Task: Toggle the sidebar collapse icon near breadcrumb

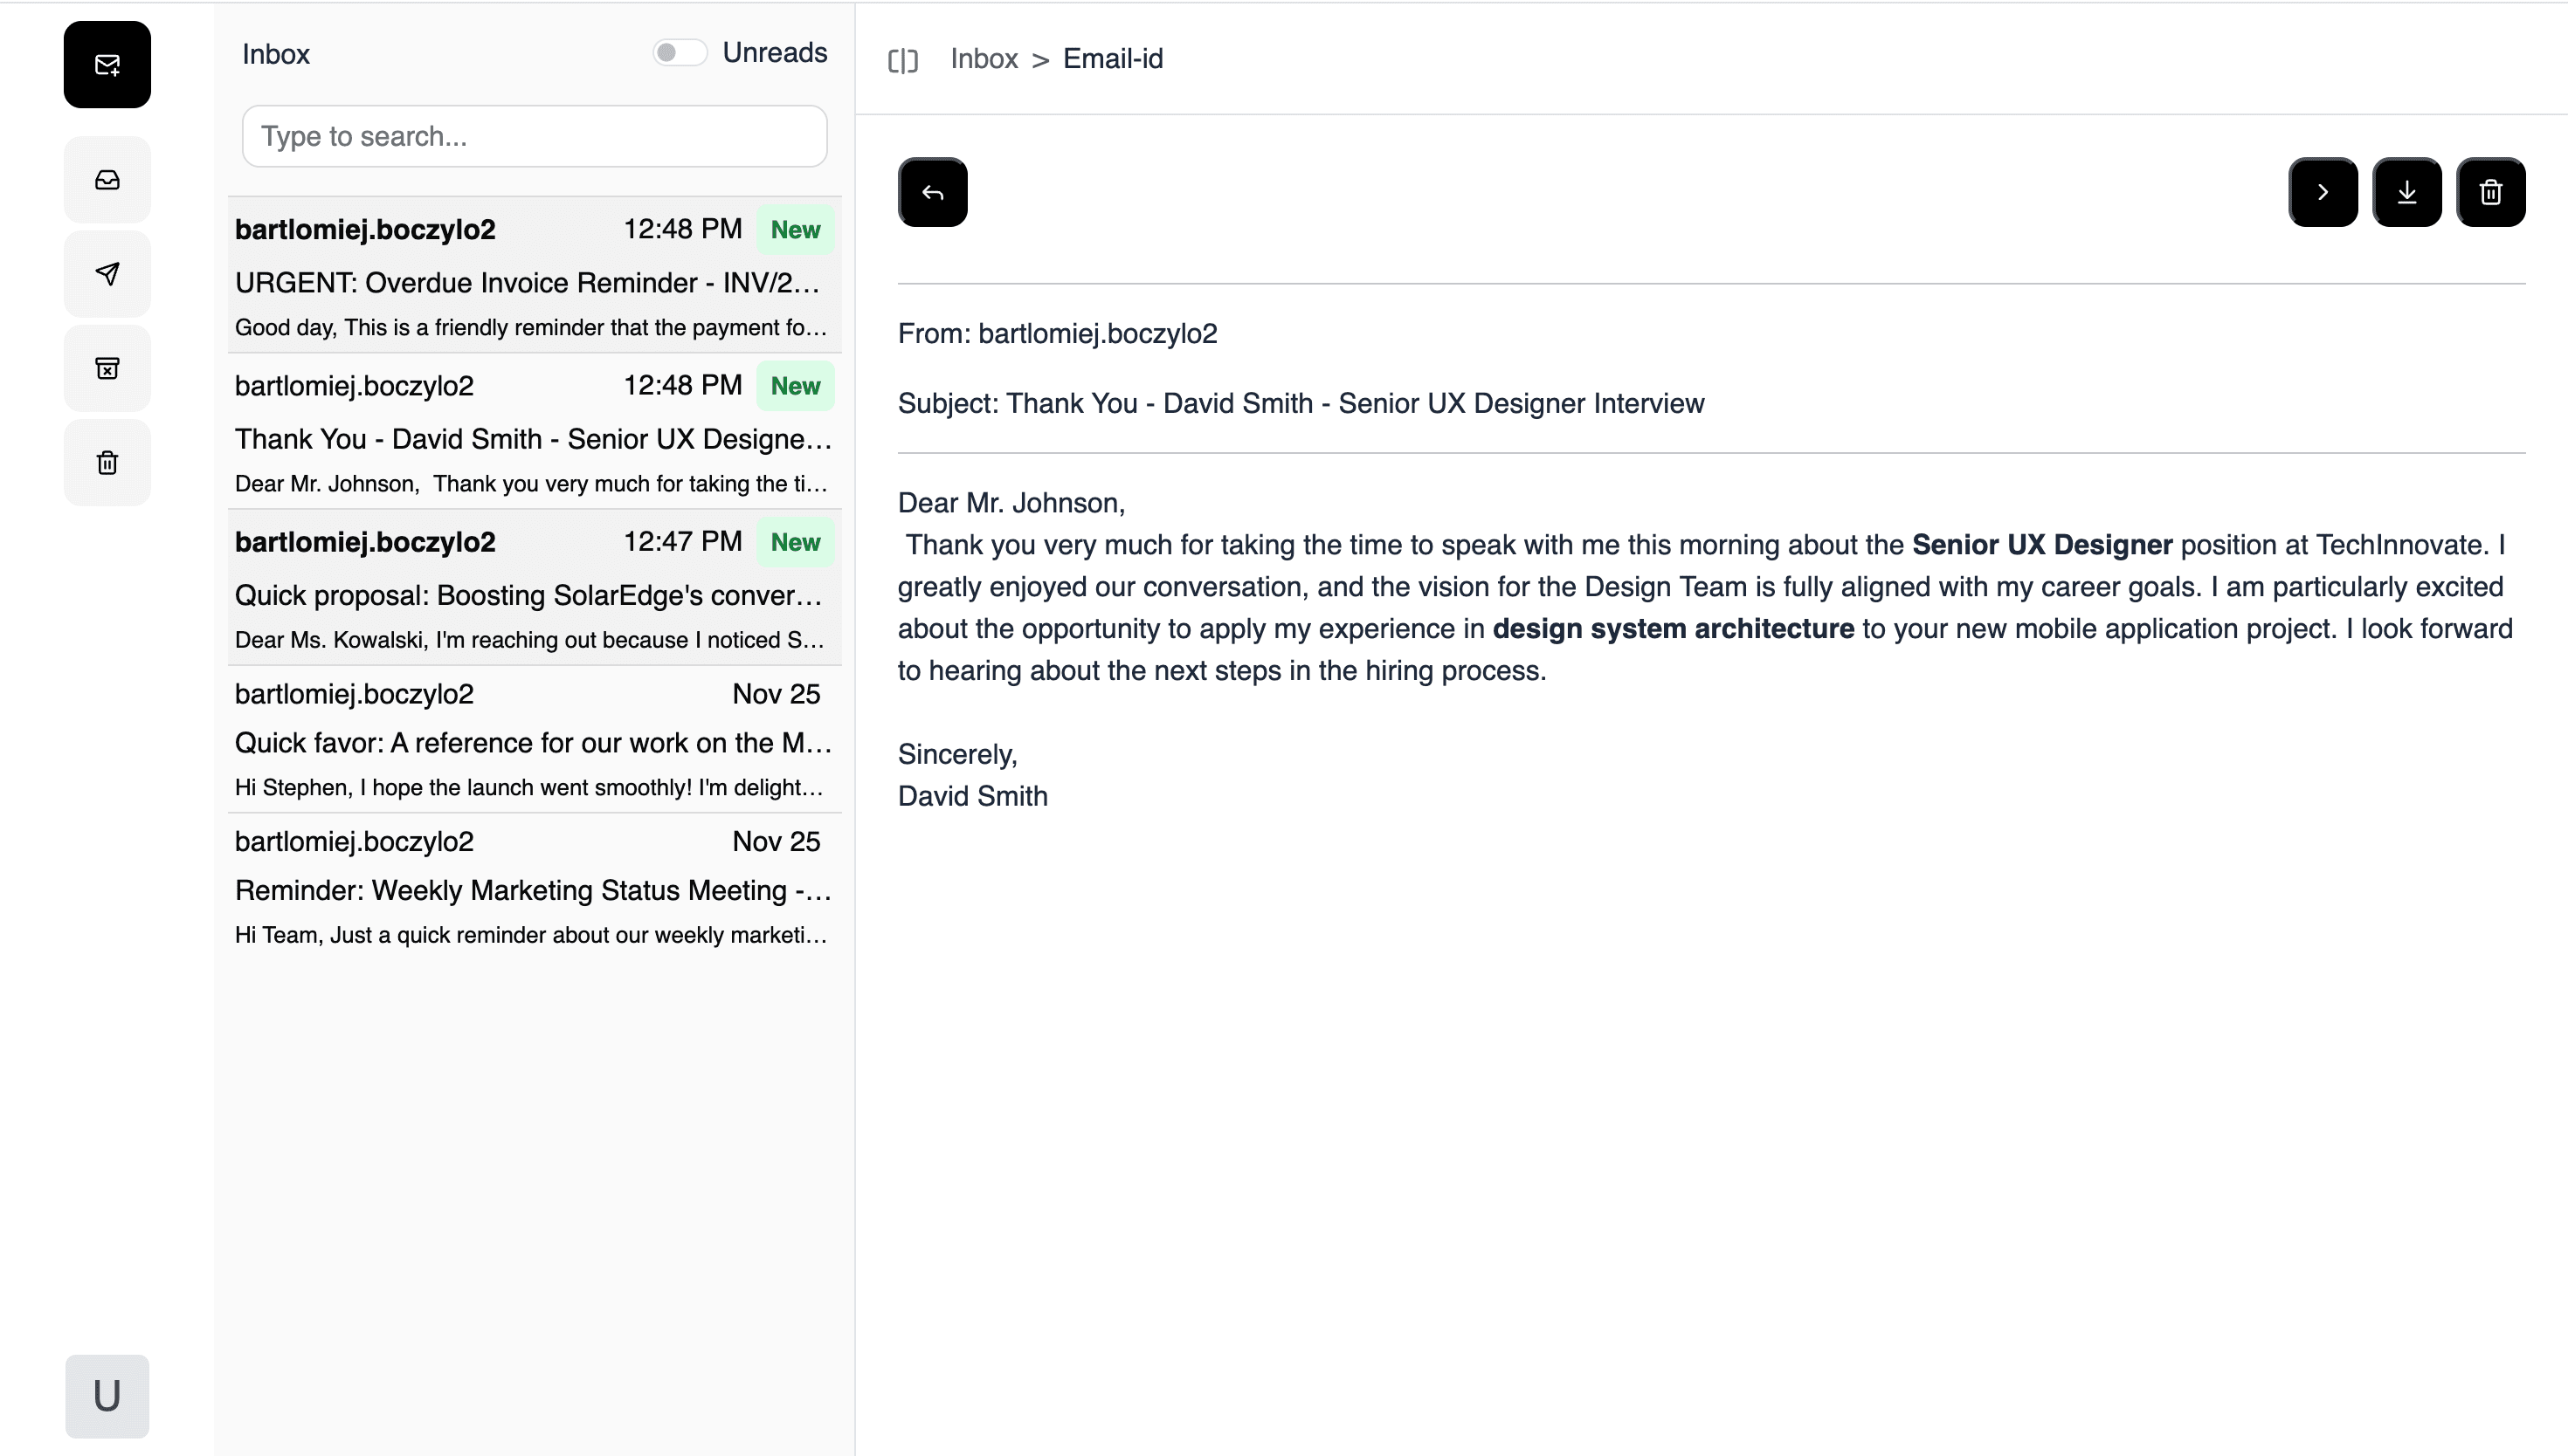Action: point(903,59)
